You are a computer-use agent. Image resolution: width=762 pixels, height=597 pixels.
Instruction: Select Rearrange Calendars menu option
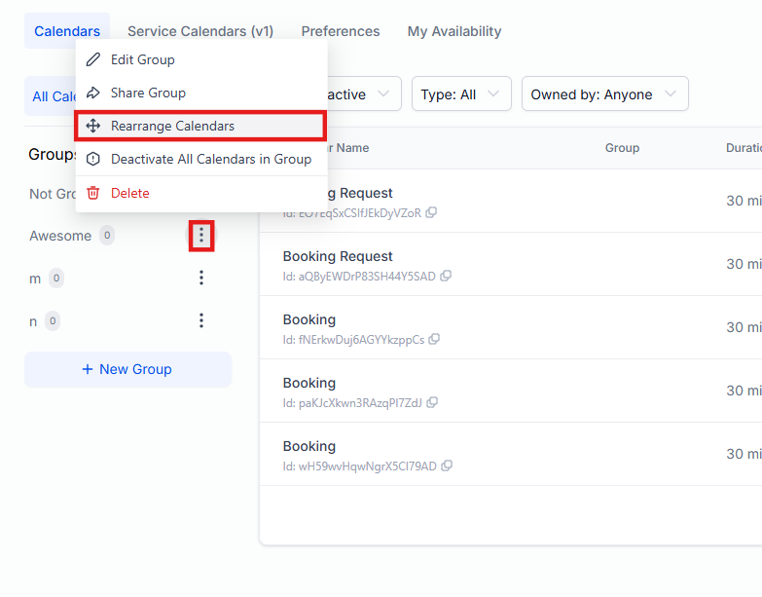[172, 126]
